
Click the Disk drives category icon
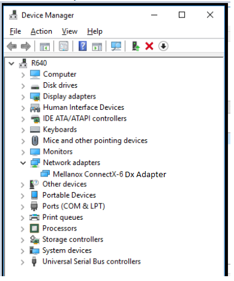[35, 86]
